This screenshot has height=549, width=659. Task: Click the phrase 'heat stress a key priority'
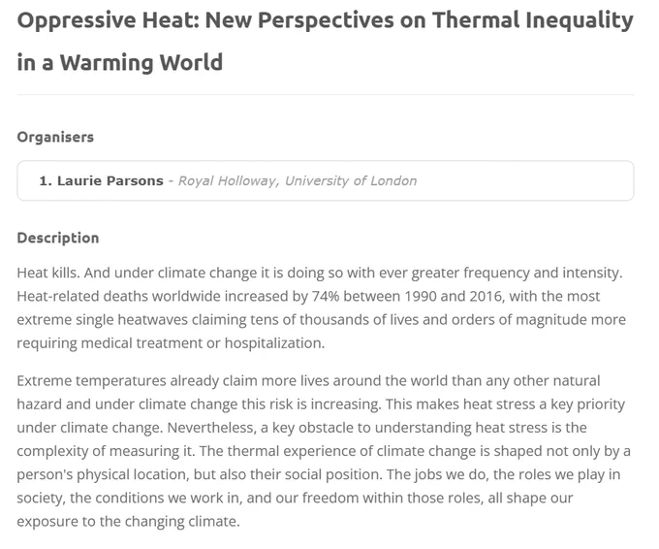click(544, 404)
